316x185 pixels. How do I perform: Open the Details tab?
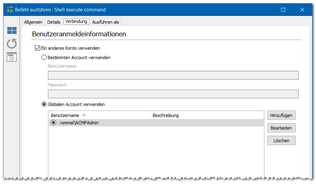54,22
